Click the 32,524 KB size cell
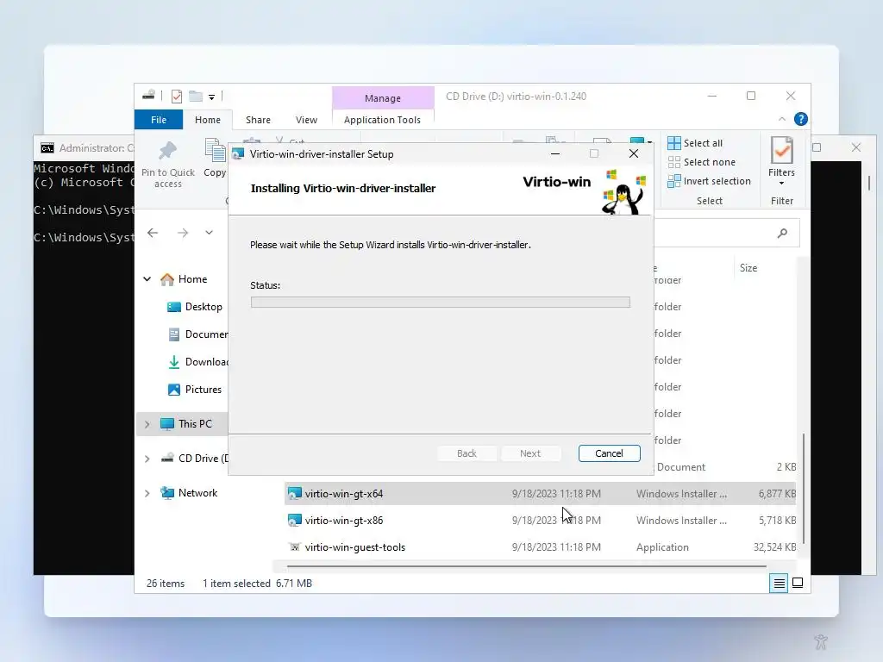883x662 pixels. click(775, 547)
